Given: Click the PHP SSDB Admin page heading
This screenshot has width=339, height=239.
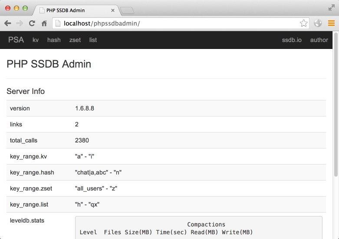Looking at the screenshot, I should (x=49, y=64).
